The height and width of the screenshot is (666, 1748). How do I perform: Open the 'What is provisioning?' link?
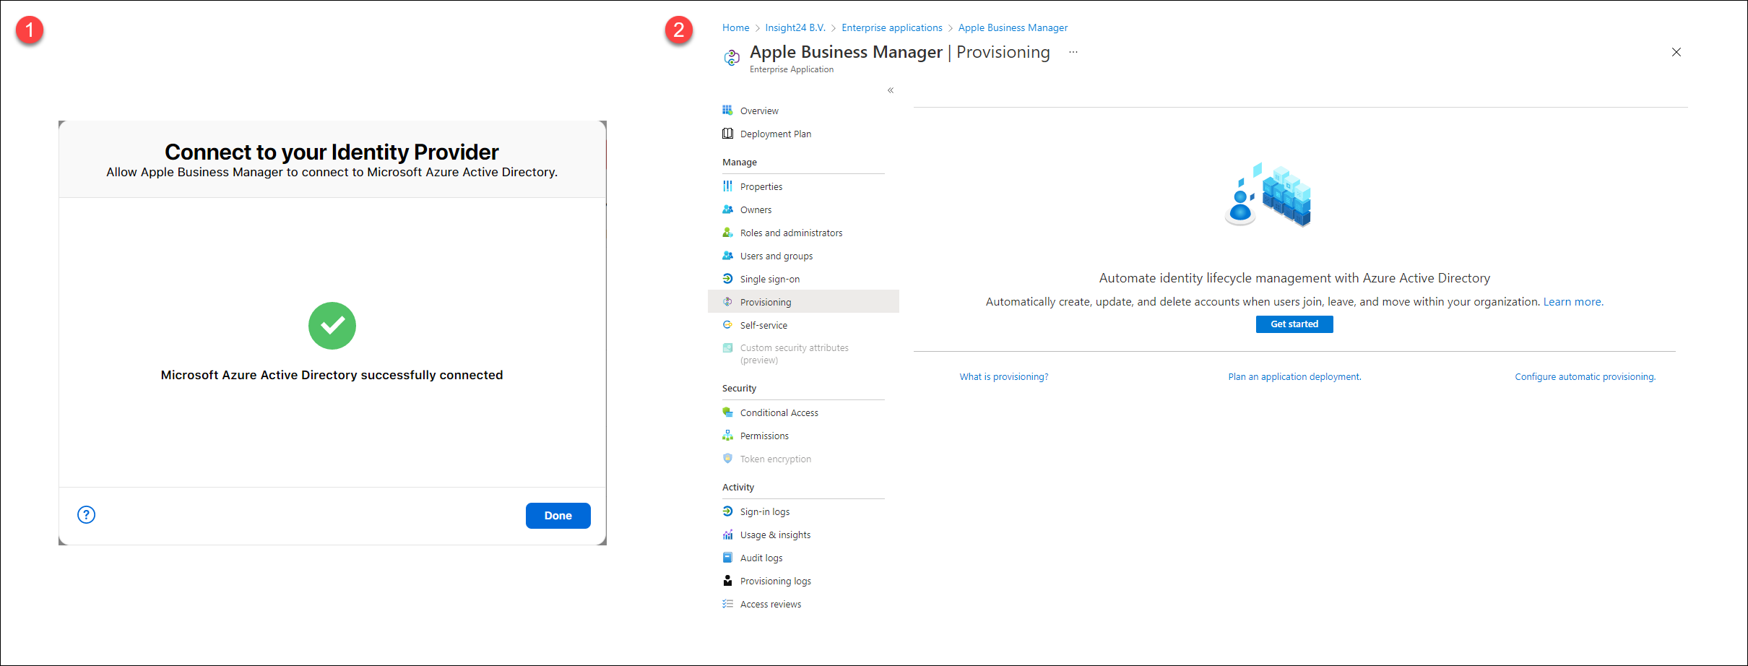[x=1004, y=377]
